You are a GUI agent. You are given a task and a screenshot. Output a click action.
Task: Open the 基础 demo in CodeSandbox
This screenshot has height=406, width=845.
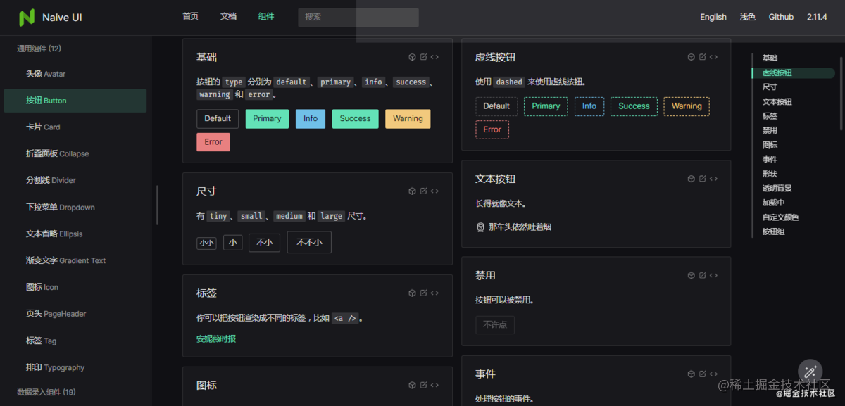412,56
